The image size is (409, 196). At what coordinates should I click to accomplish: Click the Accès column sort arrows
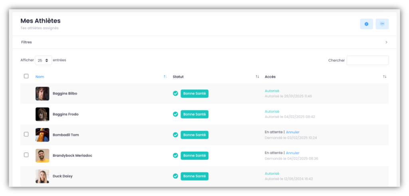point(385,77)
